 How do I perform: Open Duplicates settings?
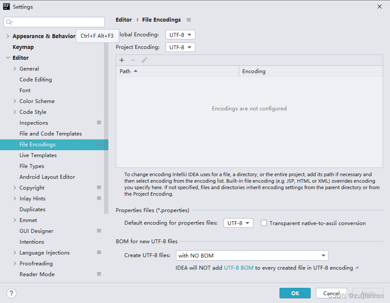click(32, 210)
